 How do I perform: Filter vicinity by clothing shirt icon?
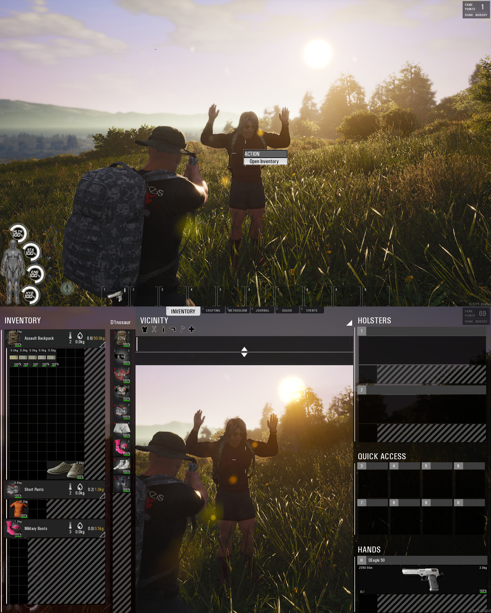(144, 329)
